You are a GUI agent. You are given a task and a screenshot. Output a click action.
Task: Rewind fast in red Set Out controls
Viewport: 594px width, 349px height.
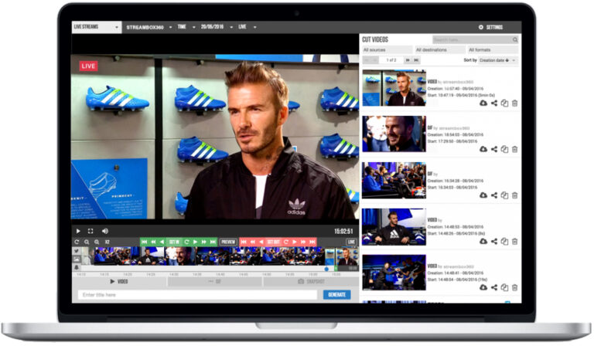point(253,242)
